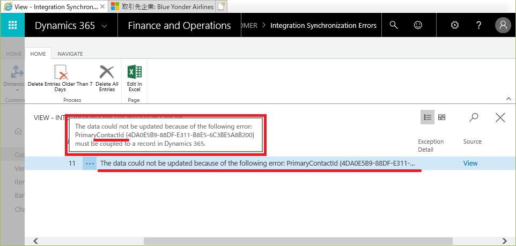
Task: Open the row 11 ellipsis menu
Action: click(90, 163)
